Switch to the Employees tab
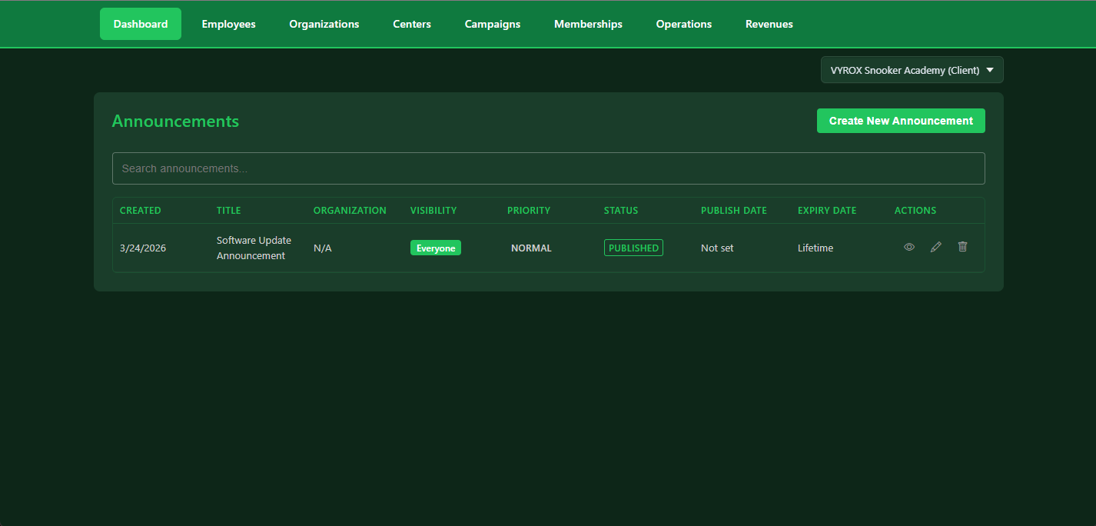 click(228, 24)
